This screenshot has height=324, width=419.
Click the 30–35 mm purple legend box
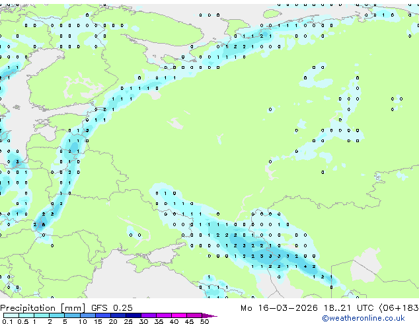click(x=149, y=315)
